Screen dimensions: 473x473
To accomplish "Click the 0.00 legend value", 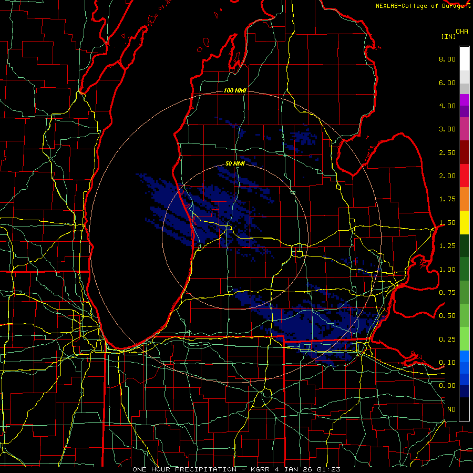I will coord(447,386).
